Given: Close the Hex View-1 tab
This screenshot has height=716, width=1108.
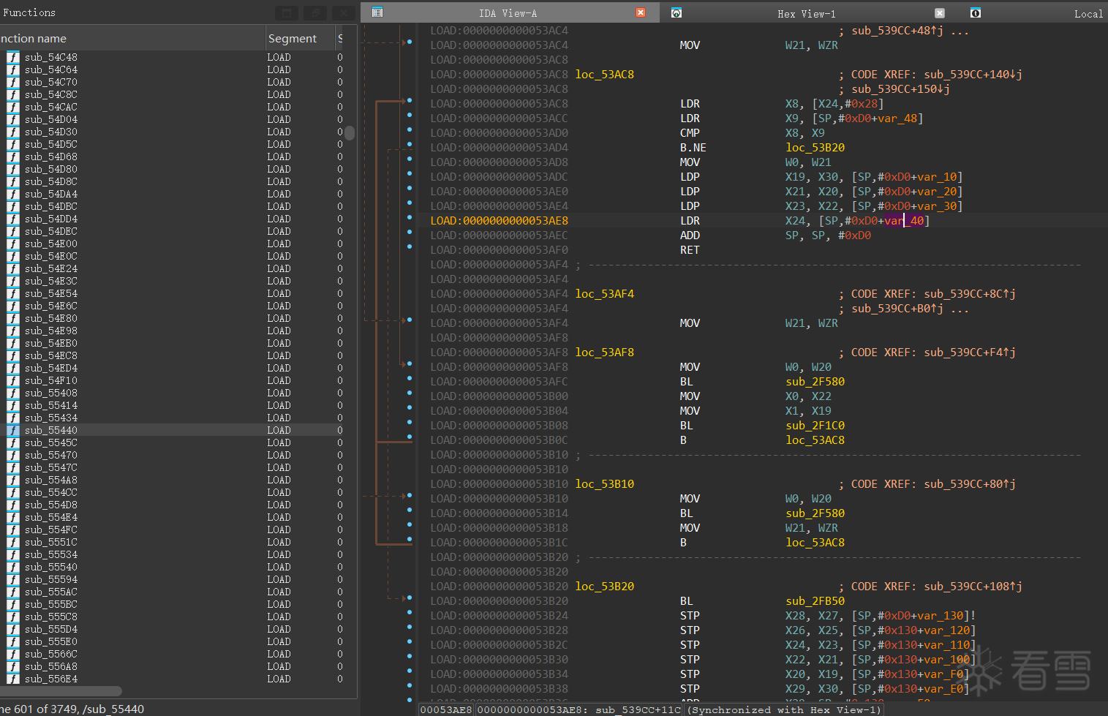Looking at the screenshot, I should coord(940,13).
